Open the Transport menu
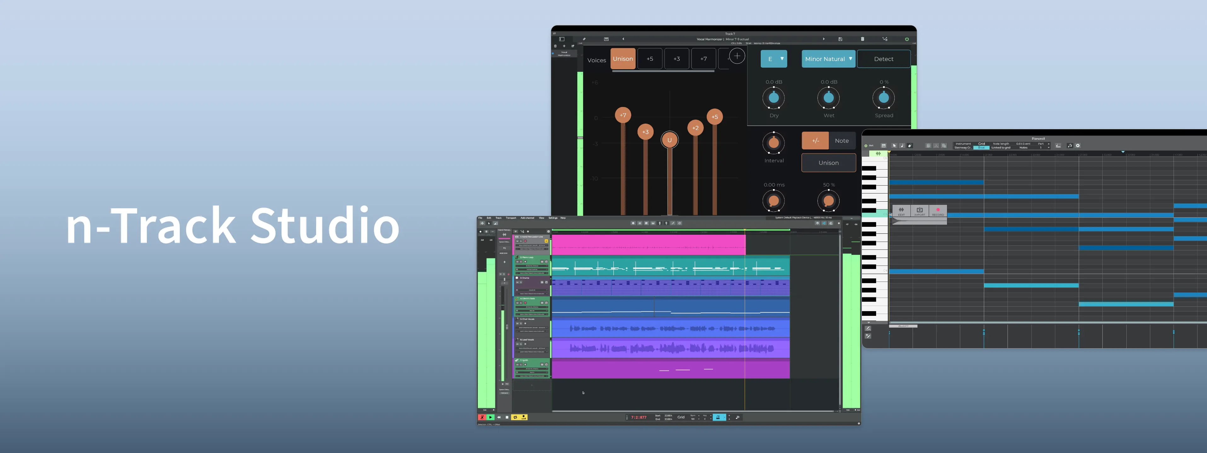The height and width of the screenshot is (453, 1207). point(511,218)
